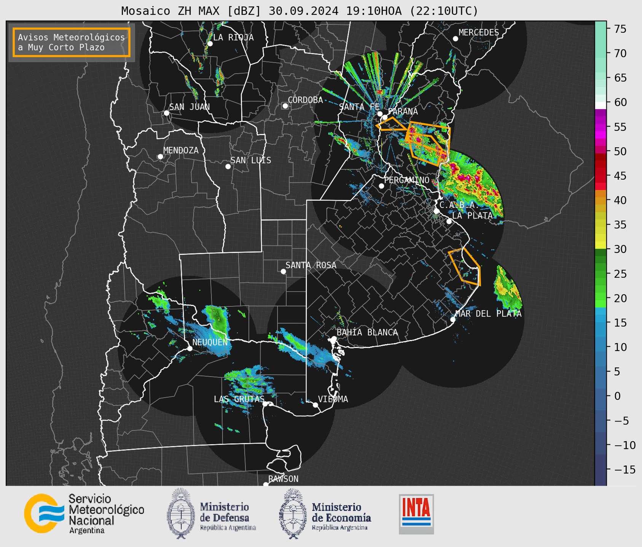Screen dimensions: 642x547
Task: Click the INTA logo
Action: [416, 514]
